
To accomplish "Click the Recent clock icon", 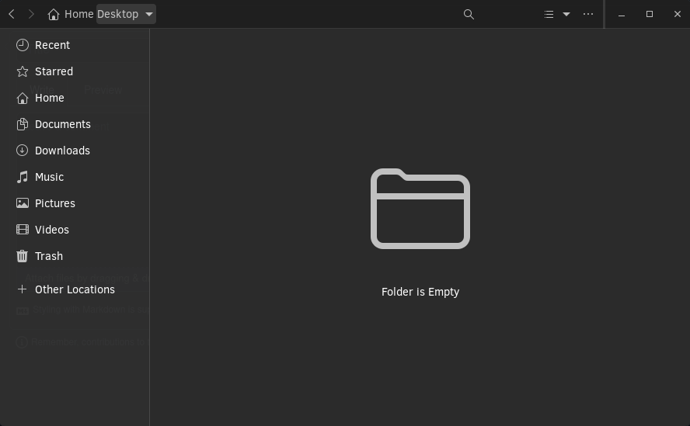I will tap(23, 45).
